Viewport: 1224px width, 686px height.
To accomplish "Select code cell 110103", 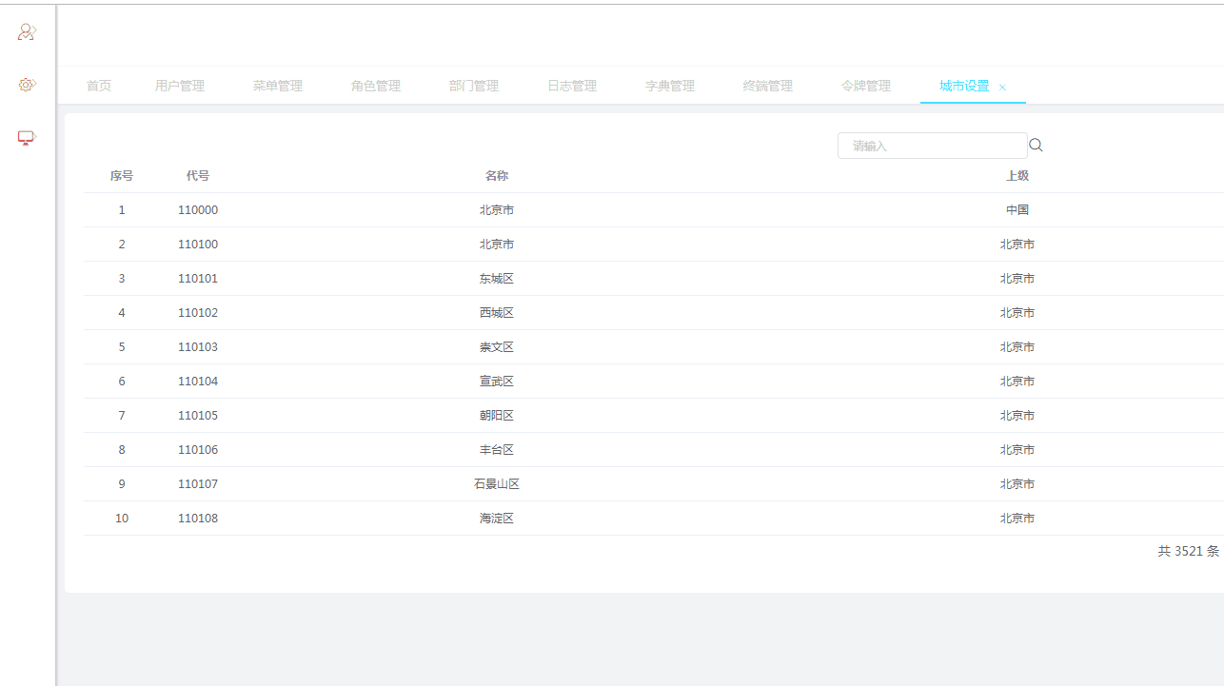I will [x=198, y=347].
